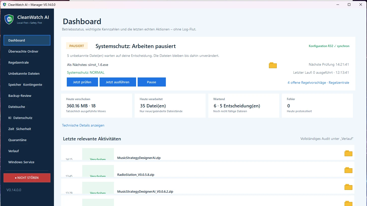This screenshot has height=206, width=367.
Task: Click the Letzte relevante Aktivitäten heading
Action: pyautogui.click(x=92, y=139)
